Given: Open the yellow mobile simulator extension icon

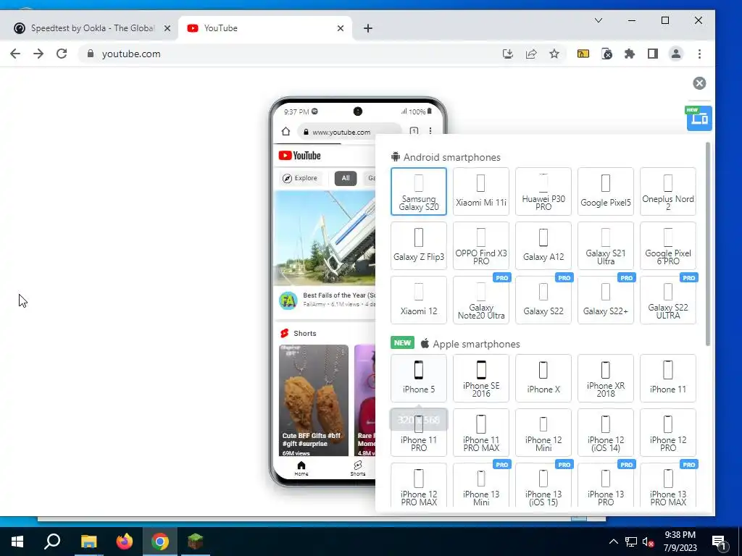Looking at the screenshot, I should (583, 54).
